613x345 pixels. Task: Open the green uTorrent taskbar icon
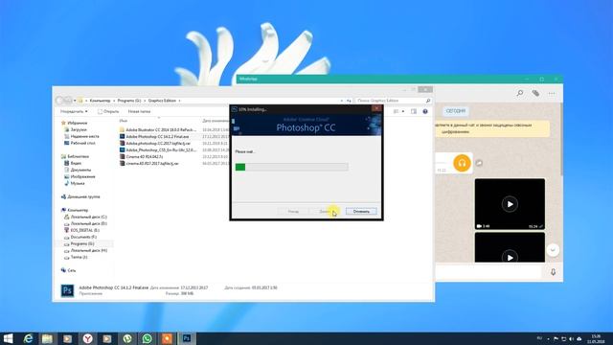127,338
